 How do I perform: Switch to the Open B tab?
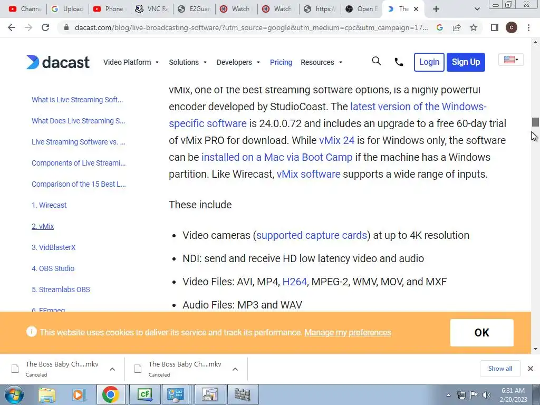(x=363, y=9)
